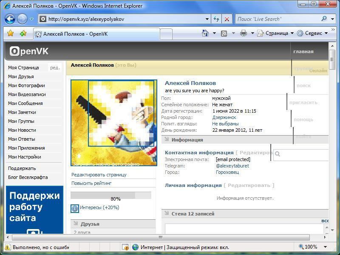Click the horizontal scrollbar right arrow
The image size is (340, 255).
[x=325, y=237]
